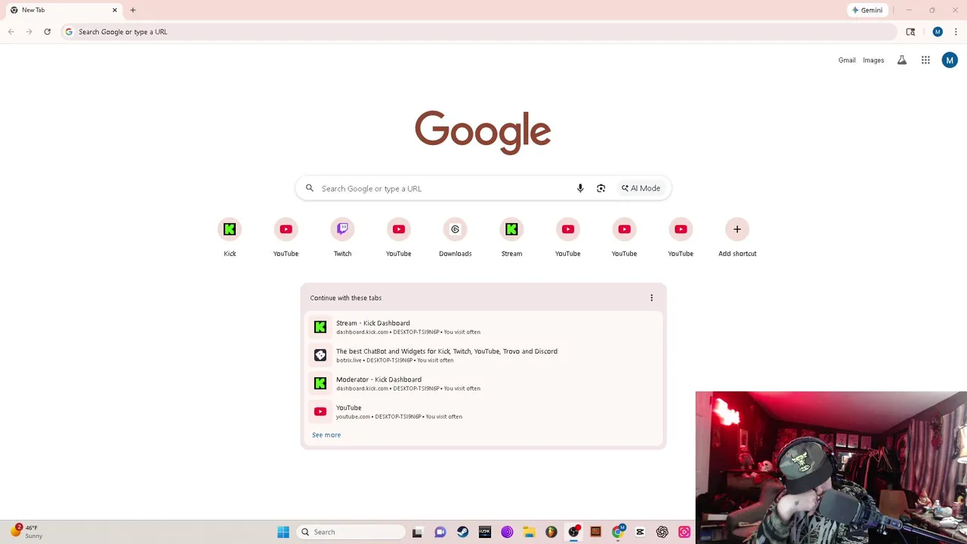Open the Google account avatar on the page
967x544 pixels.
point(950,60)
